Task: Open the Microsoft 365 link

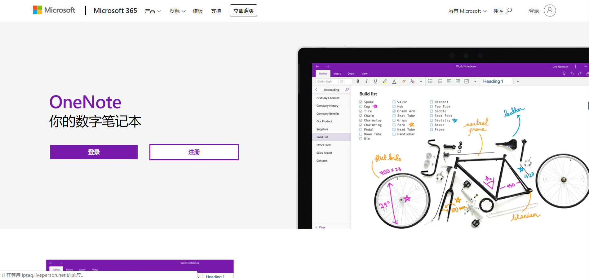Action: pos(115,11)
